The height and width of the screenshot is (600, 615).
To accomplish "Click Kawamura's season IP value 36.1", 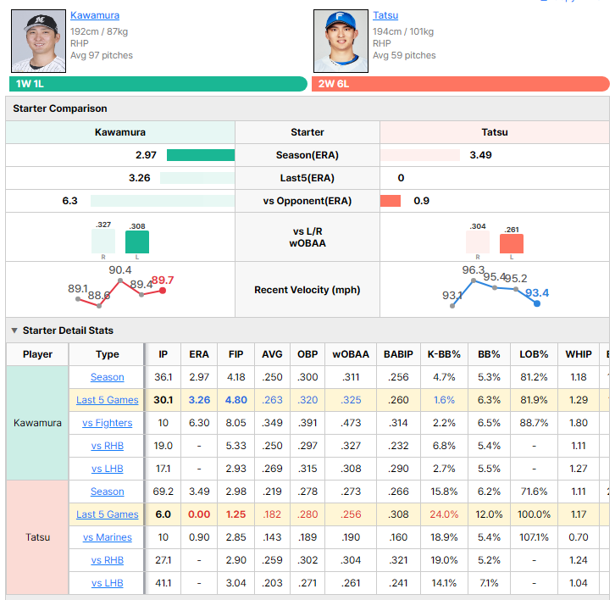I will pyautogui.click(x=163, y=377).
